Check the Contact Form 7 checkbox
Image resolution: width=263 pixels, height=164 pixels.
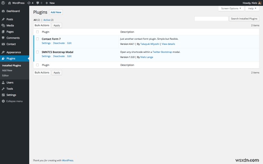coord(38,39)
